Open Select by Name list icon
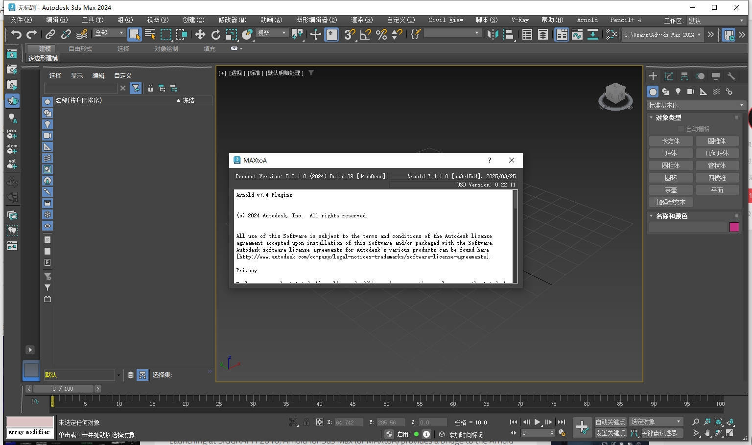Viewport: 752px width, 445px height. point(150,34)
